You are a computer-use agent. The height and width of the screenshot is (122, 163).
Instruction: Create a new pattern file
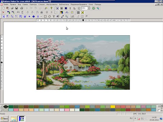point(3,8)
